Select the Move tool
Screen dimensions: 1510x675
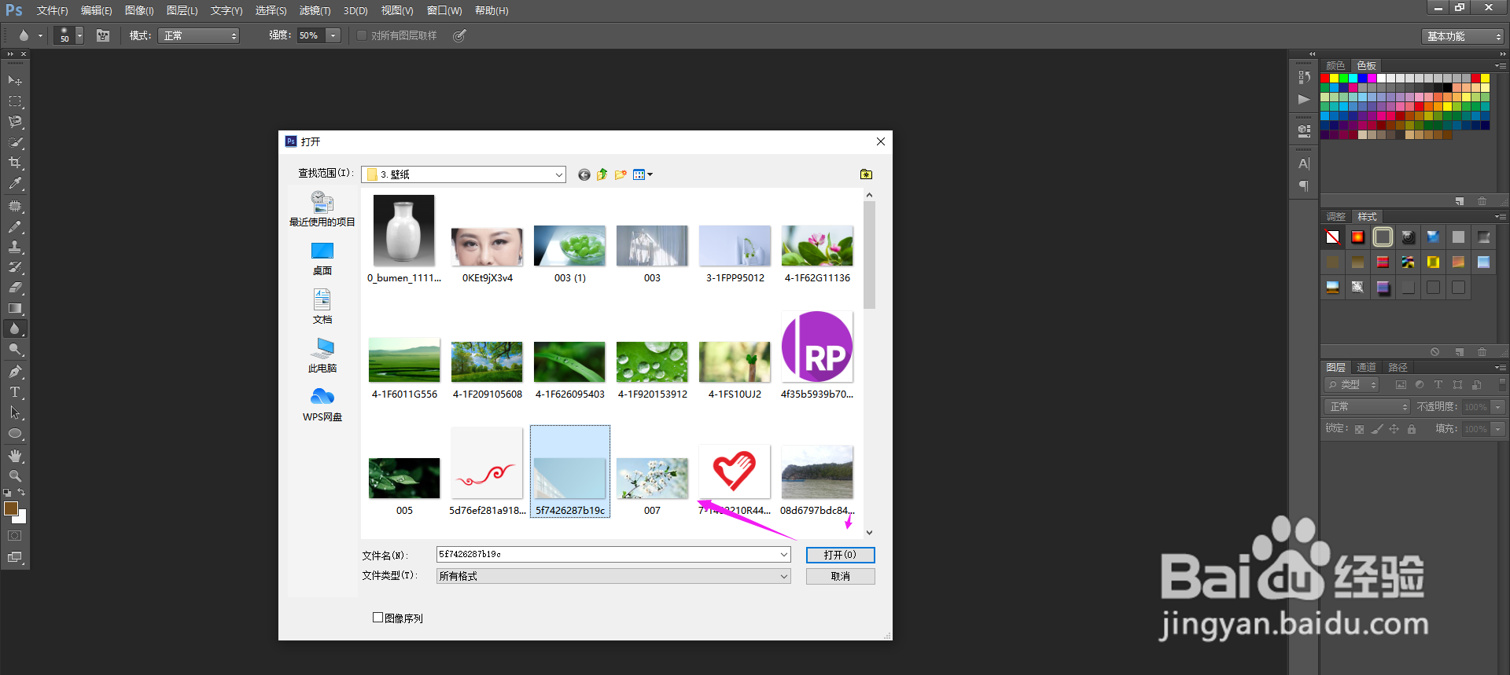(x=15, y=81)
